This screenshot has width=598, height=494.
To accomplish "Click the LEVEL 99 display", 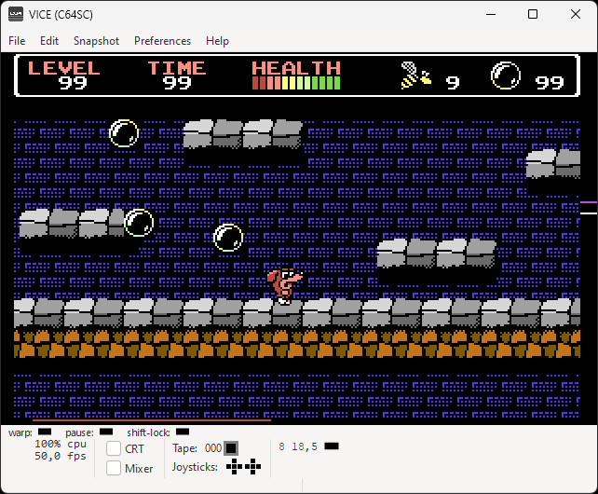I will [64, 75].
